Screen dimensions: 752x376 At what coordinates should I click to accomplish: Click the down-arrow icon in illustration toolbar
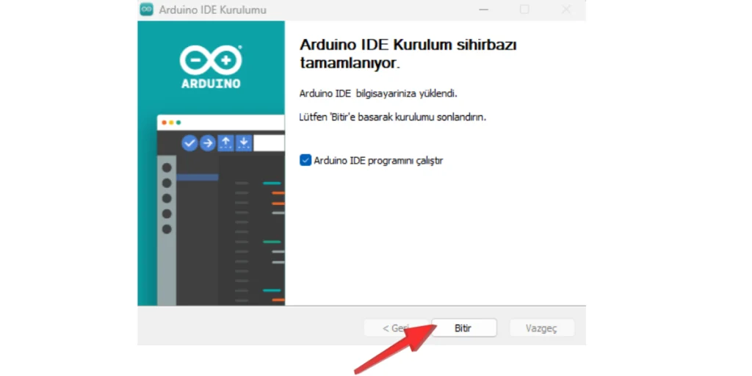244,143
